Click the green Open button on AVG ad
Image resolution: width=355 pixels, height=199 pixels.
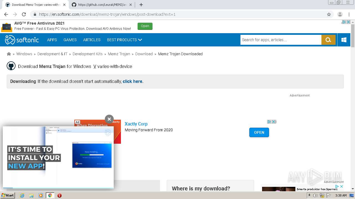pyautogui.click(x=145, y=26)
